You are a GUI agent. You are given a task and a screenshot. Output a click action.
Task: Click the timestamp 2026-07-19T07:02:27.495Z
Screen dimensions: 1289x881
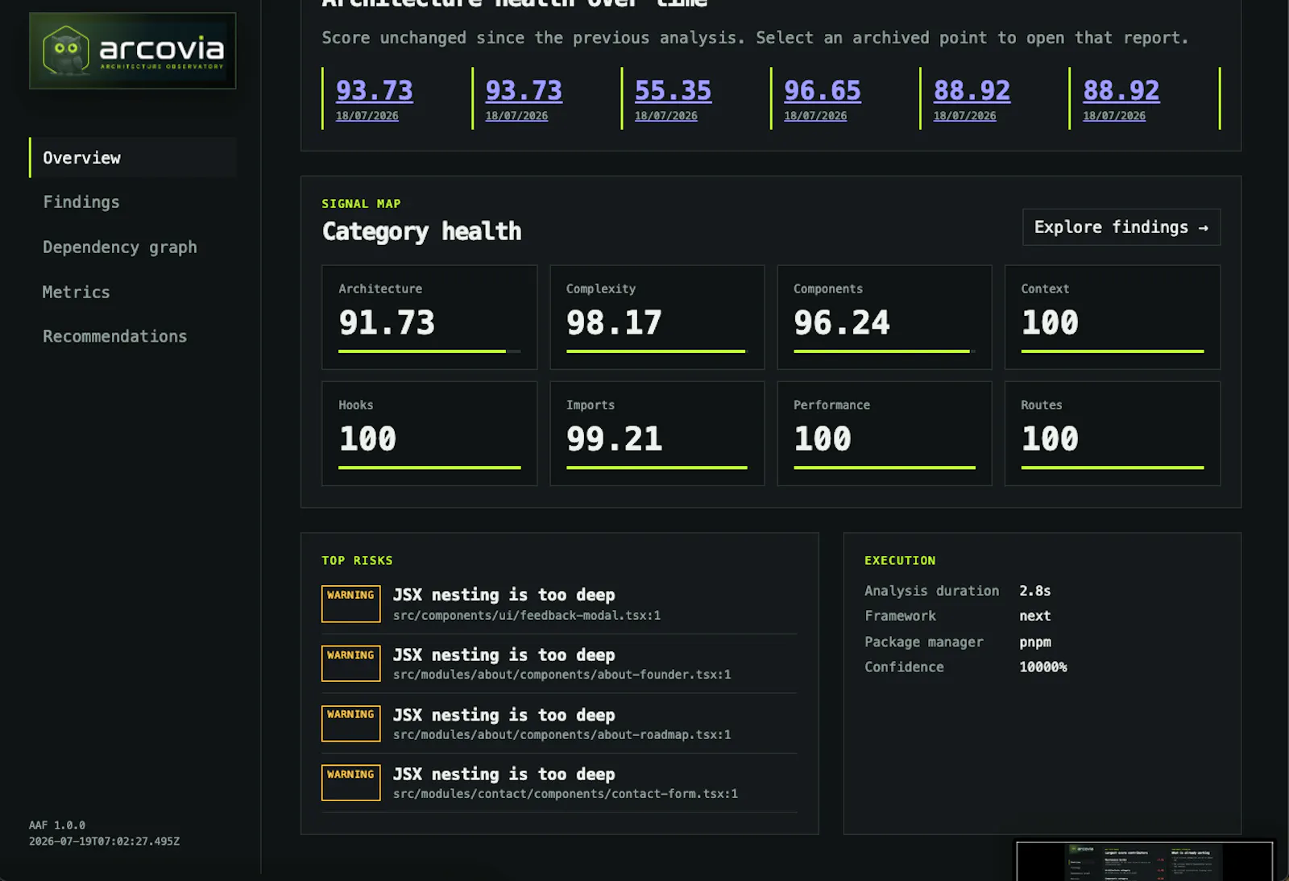pyautogui.click(x=104, y=842)
